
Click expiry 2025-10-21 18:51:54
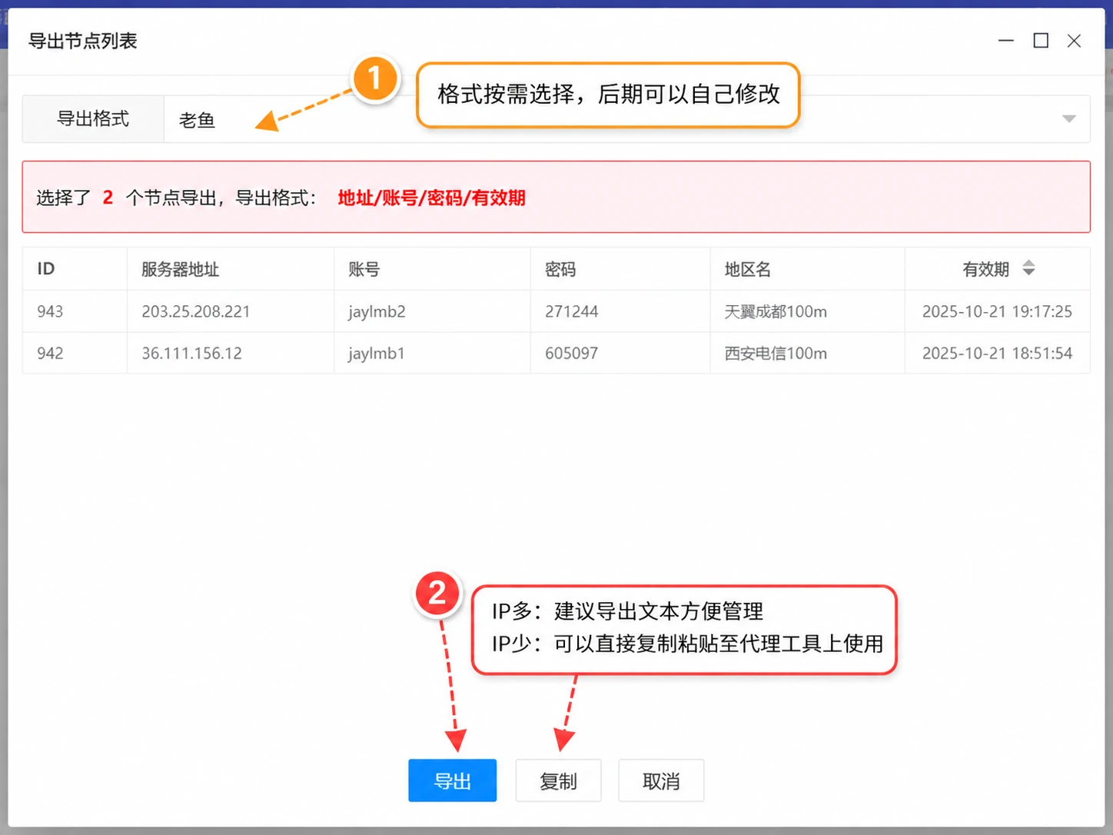997,353
